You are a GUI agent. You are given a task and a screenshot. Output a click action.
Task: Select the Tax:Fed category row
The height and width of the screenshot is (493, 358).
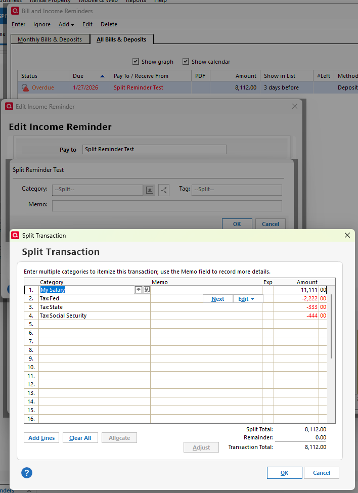94,298
